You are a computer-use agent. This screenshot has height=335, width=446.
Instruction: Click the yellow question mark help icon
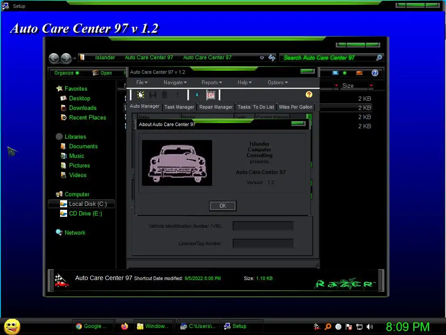coord(309,95)
